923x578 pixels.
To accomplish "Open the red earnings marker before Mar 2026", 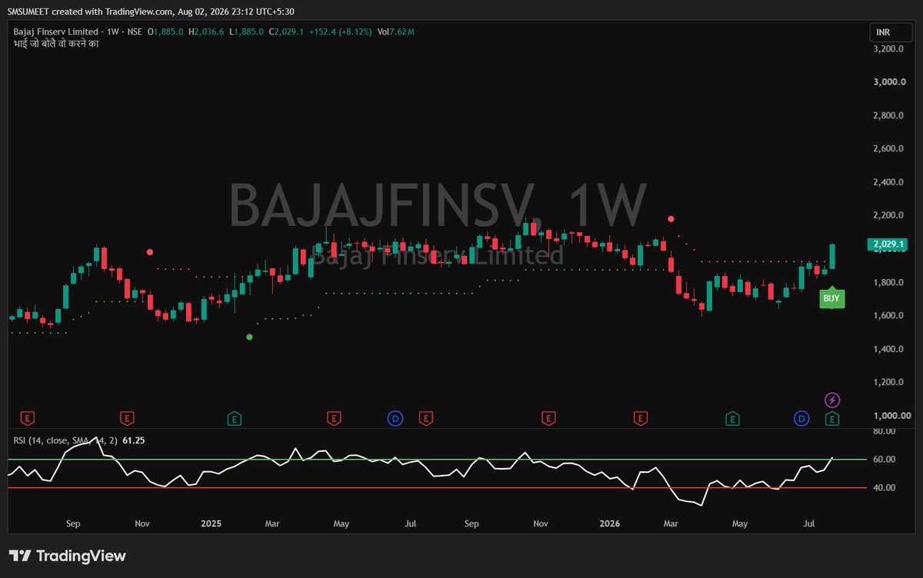I will click(x=641, y=419).
